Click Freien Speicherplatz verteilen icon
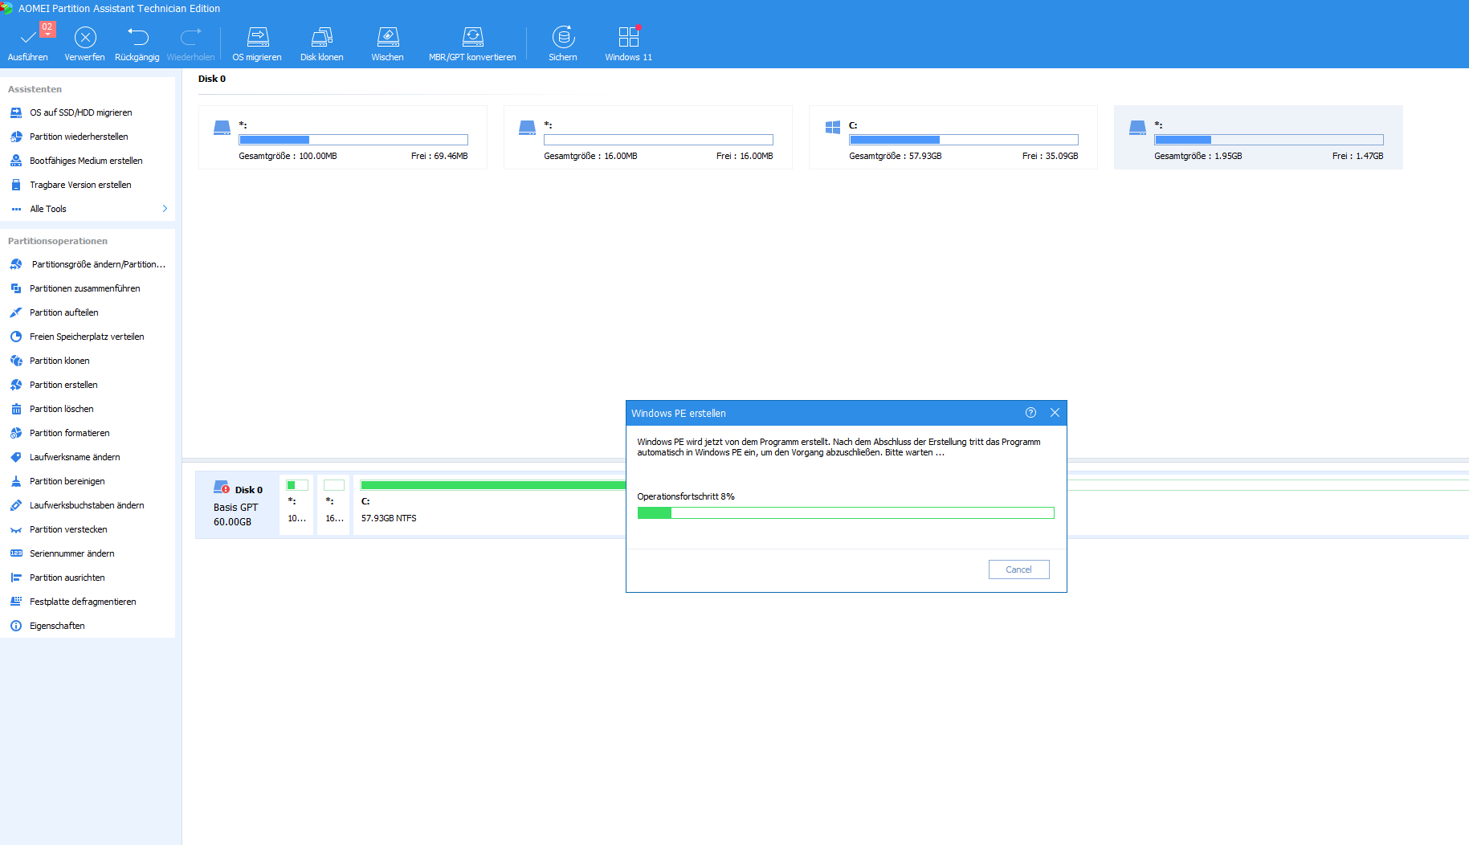1469x845 pixels. pos(16,337)
